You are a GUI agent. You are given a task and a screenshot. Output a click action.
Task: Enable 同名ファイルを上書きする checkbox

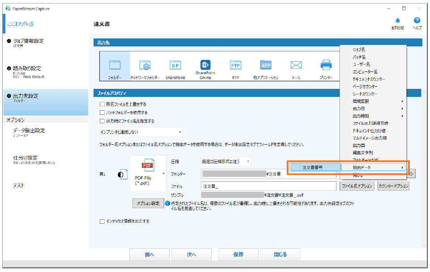click(102, 104)
